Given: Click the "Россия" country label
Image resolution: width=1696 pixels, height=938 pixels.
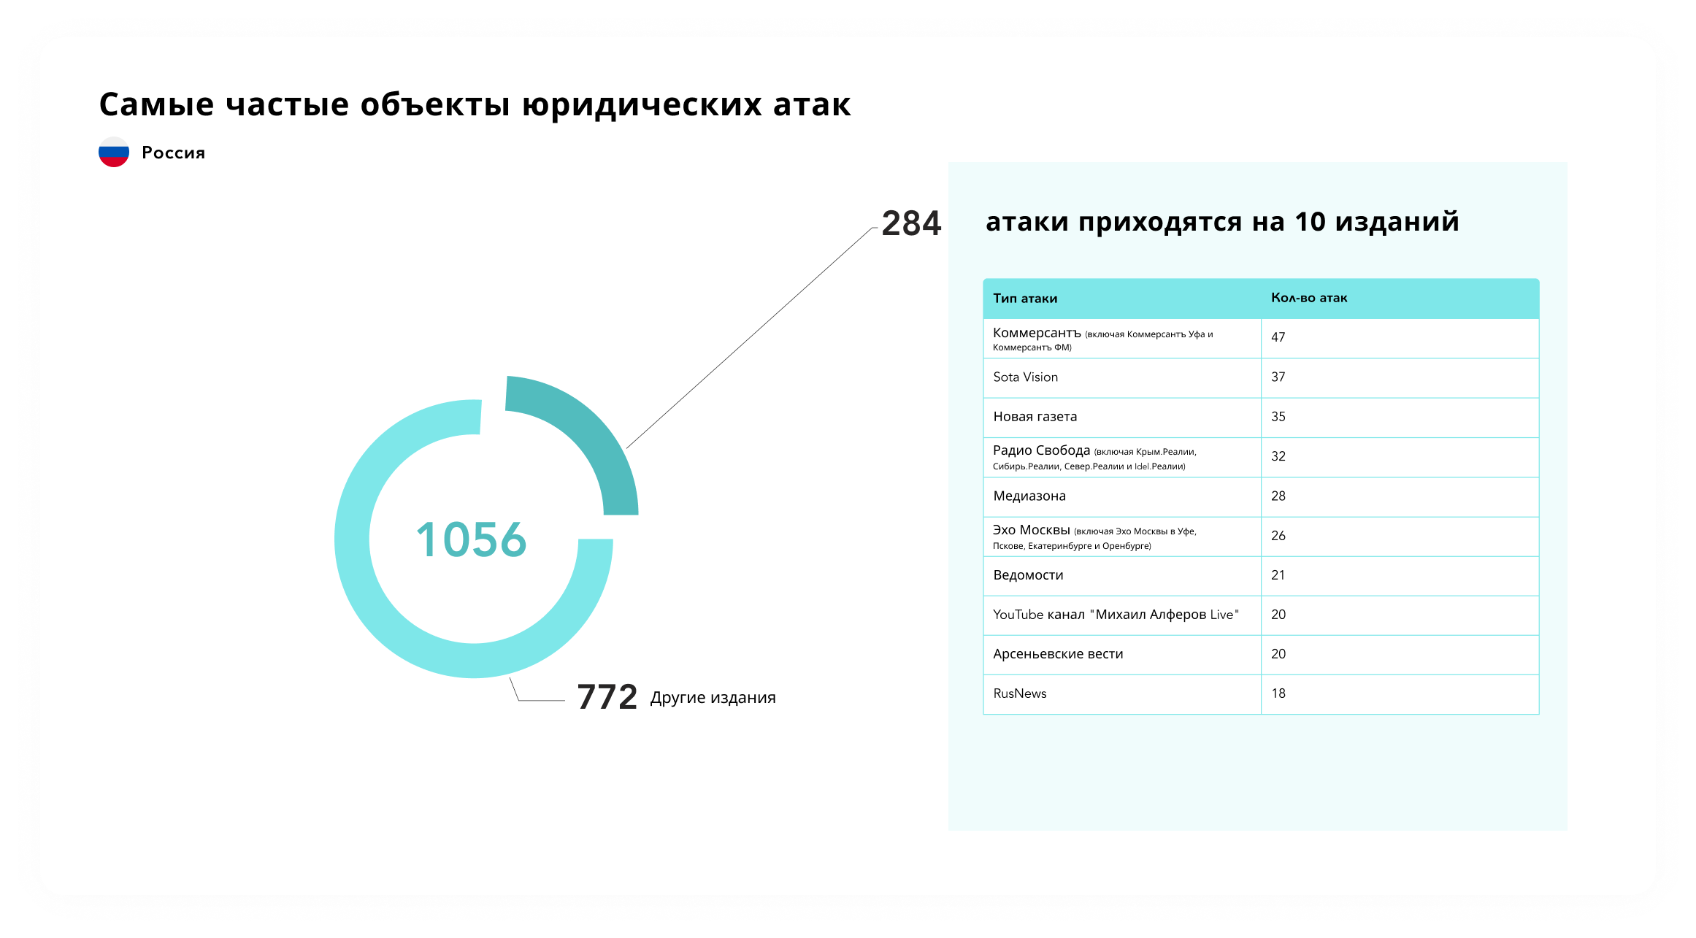Looking at the screenshot, I should (x=174, y=153).
